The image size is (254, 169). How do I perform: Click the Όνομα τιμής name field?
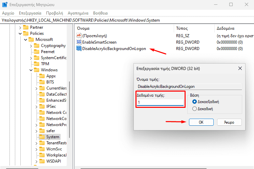point(189,87)
